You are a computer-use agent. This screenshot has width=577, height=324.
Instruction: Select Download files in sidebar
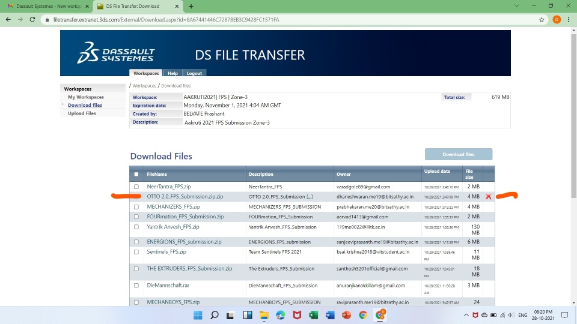[x=85, y=105]
